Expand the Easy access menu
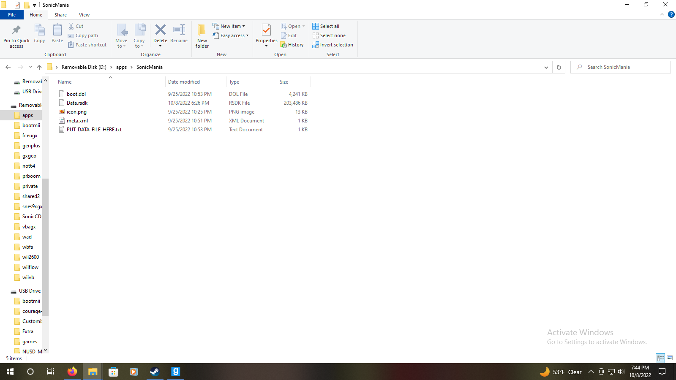 [x=230, y=35]
